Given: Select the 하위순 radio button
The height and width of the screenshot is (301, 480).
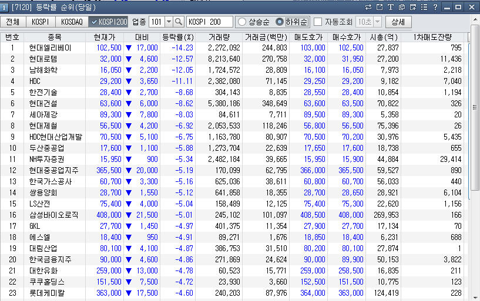Looking at the screenshot, I should [280, 22].
